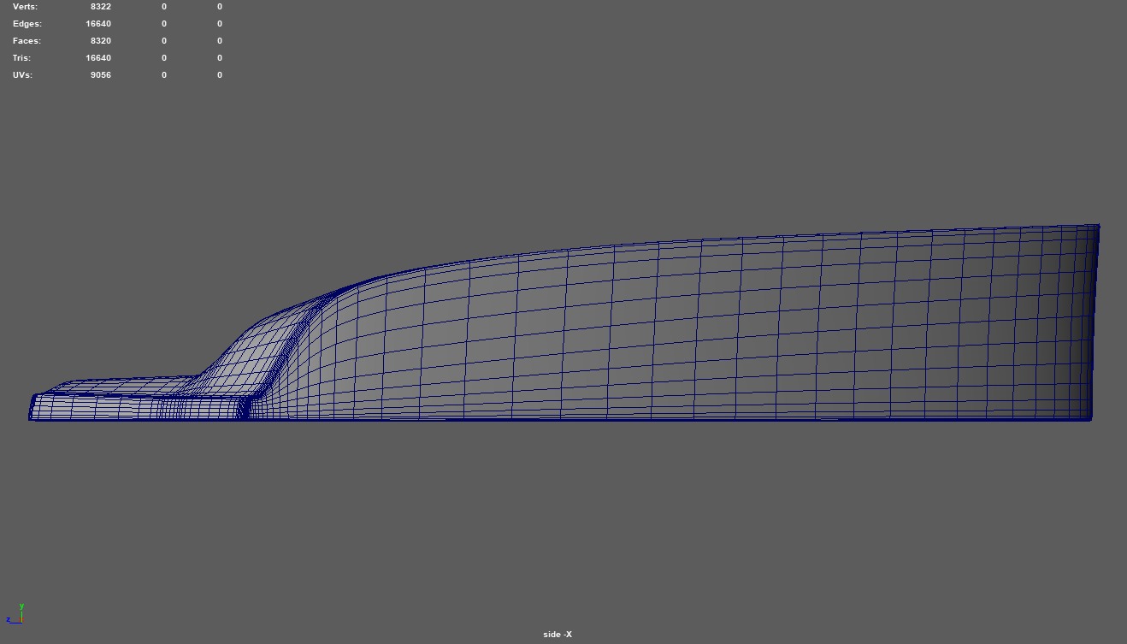Click the UVs count value 9056

pyautogui.click(x=100, y=74)
